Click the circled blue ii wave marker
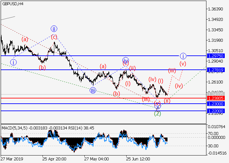Viewport: 229px width, 163px height. pos(54,29)
